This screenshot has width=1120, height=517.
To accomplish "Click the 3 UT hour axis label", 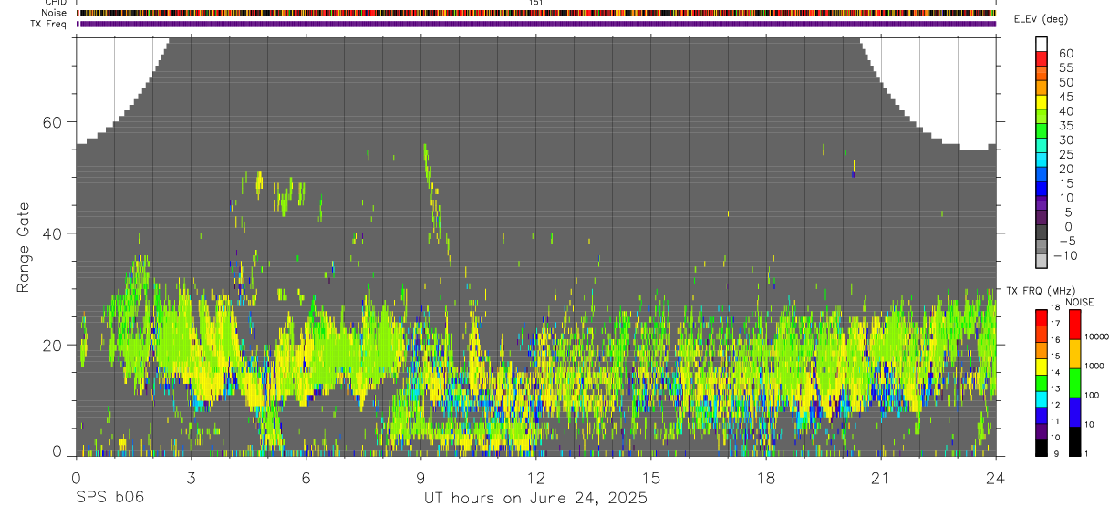I will [x=191, y=478].
